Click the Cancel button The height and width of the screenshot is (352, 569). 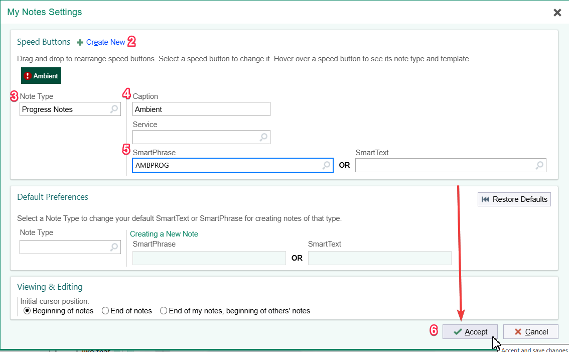530,331
